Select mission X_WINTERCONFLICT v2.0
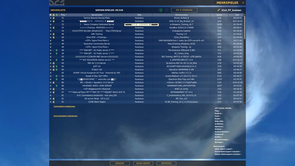This screenshot has width=295, height=166. click(x=181, y=60)
